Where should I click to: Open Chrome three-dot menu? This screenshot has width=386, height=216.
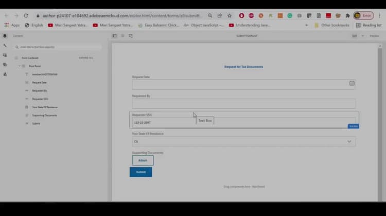(379, 16)
